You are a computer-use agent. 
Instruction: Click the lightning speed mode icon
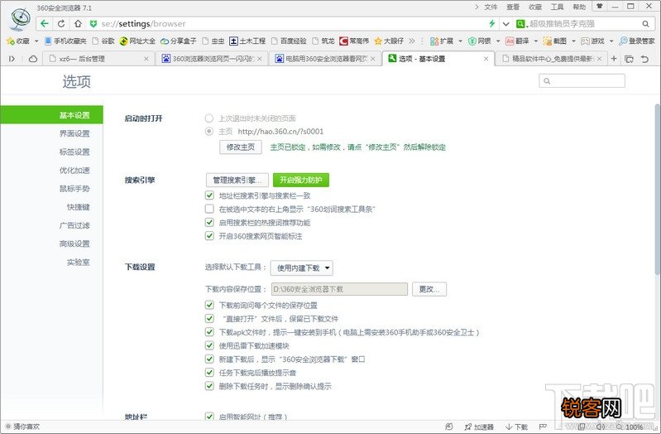491,24
